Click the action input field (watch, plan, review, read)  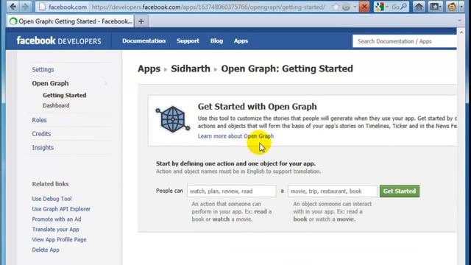coord(231,191)
